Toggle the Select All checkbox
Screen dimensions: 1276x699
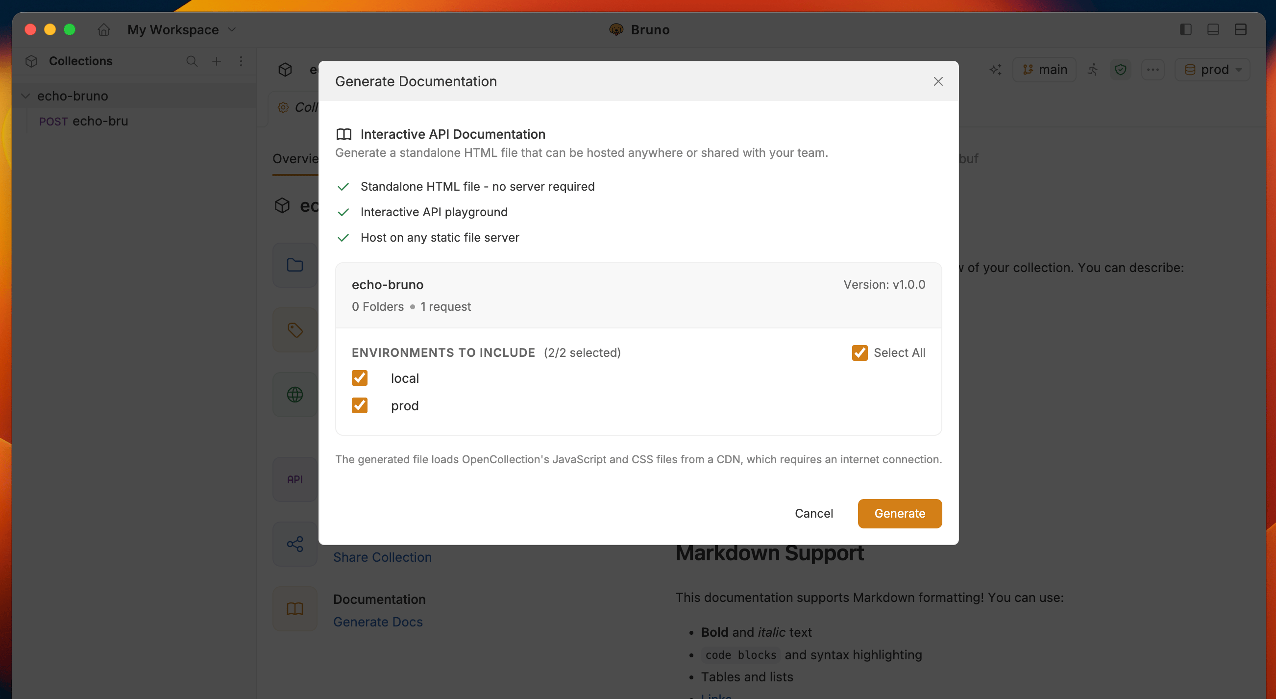point(859,353)
